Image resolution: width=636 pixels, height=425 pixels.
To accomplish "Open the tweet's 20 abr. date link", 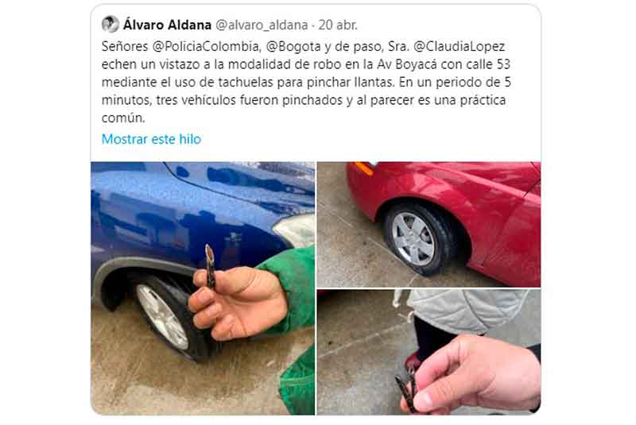I will point(337,25).
